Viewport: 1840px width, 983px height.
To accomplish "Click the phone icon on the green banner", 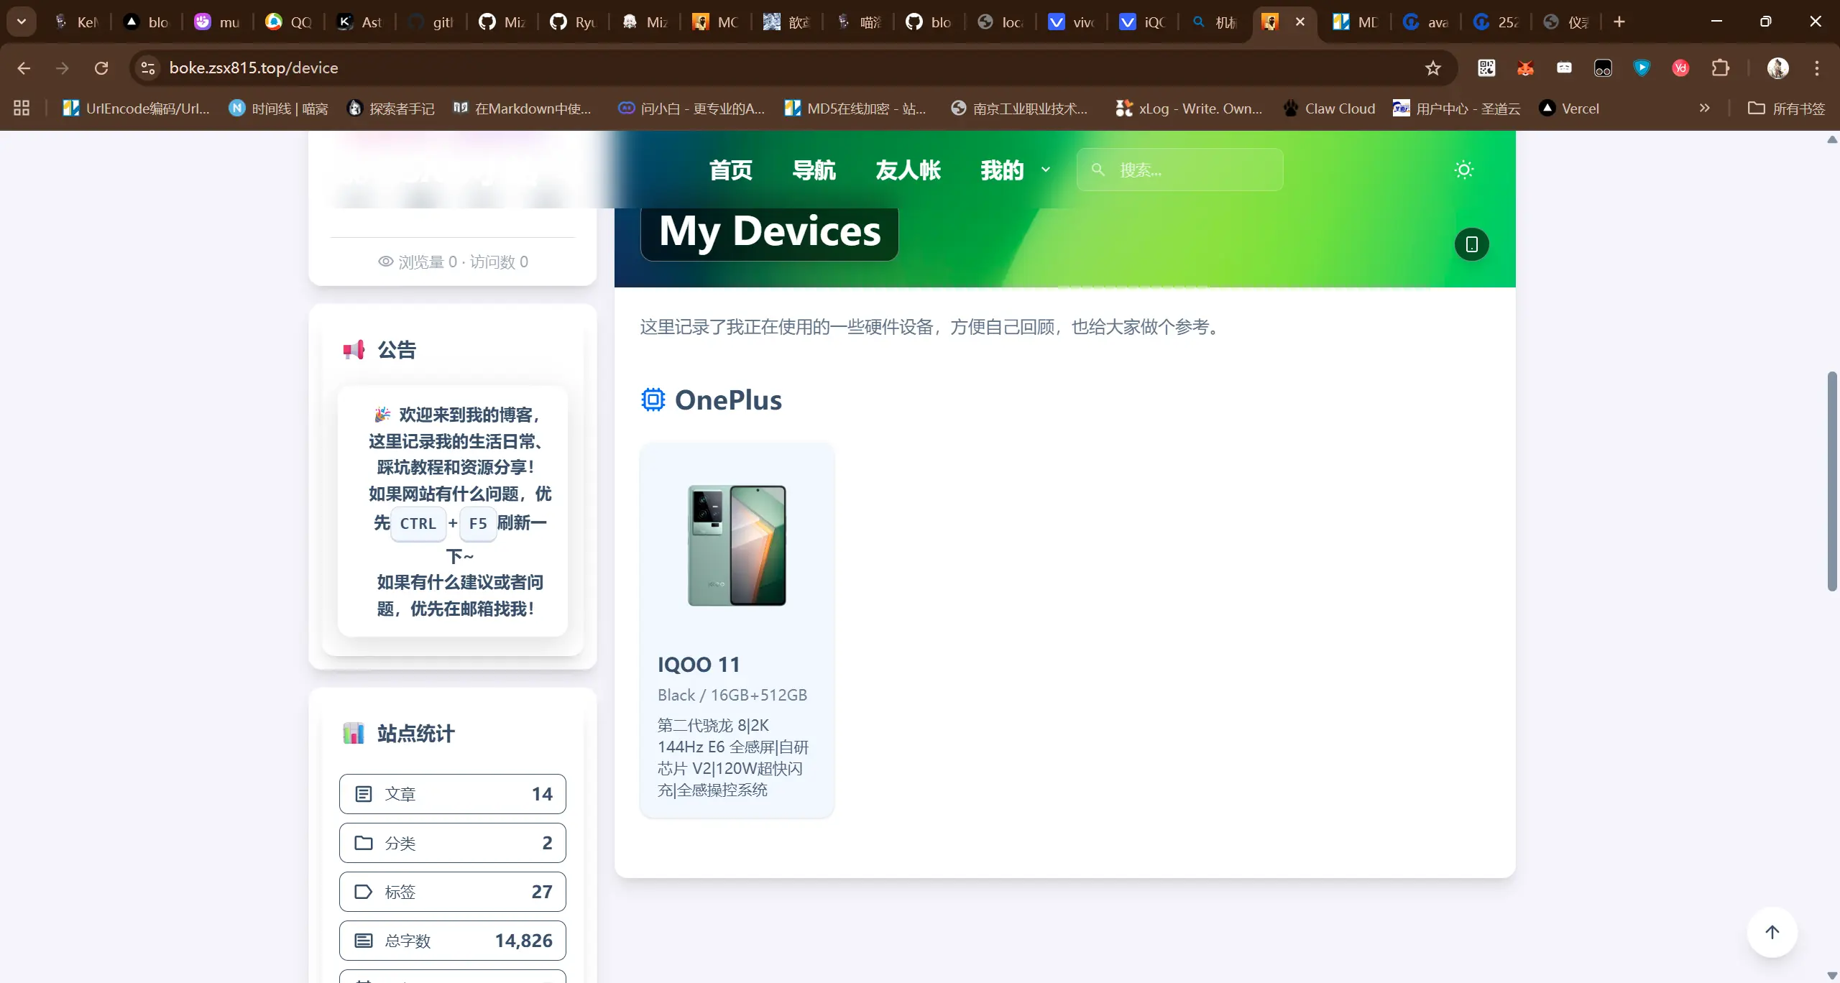I will click(x=1471, y=244).
